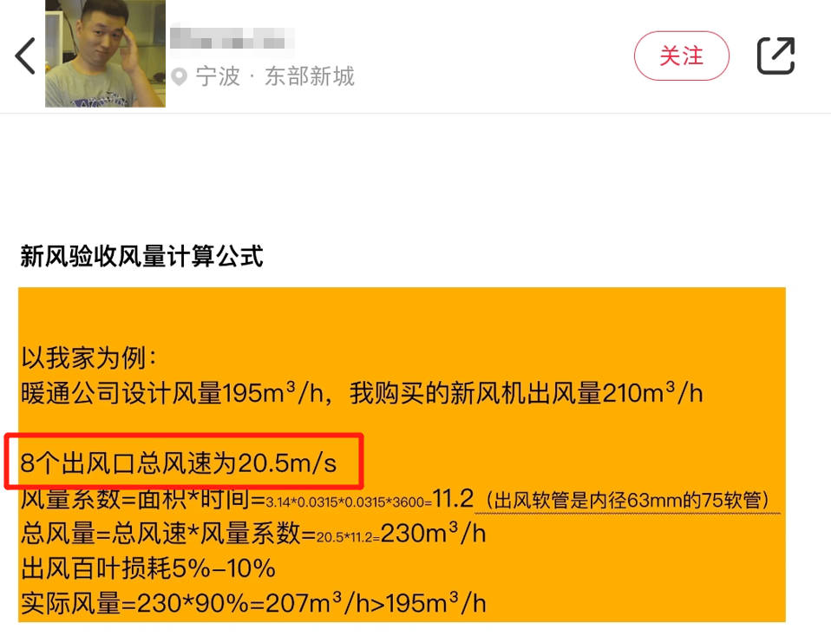Open the author's profile photo
This screenshot has width=831, height=643.
pos(105,54)
